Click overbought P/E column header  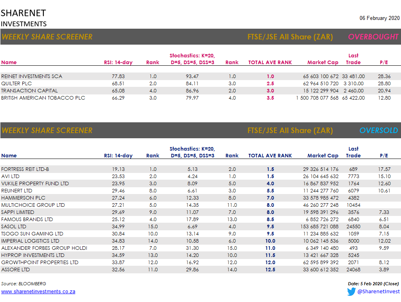coord(384,63)
